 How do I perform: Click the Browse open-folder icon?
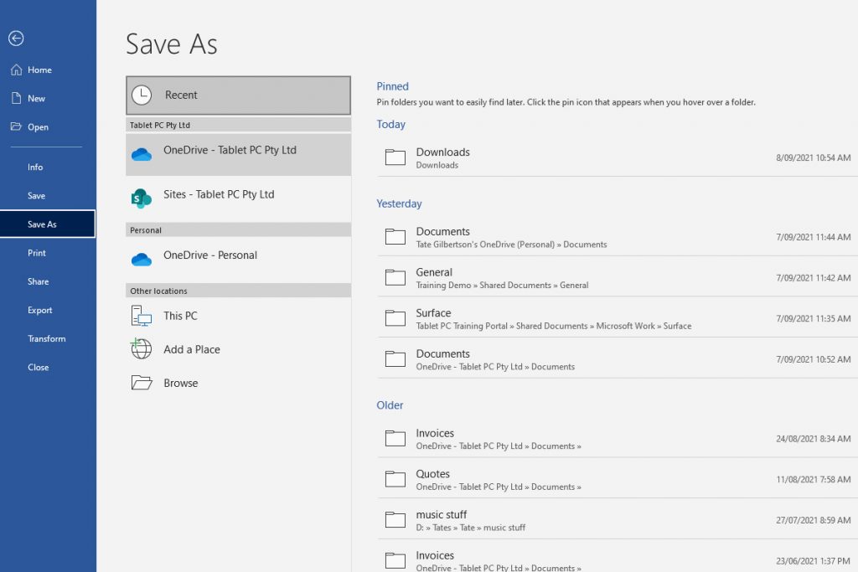coord(142,382)
